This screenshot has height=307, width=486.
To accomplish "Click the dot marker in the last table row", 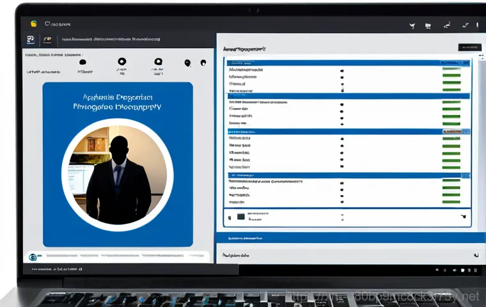I will (342, 202).
